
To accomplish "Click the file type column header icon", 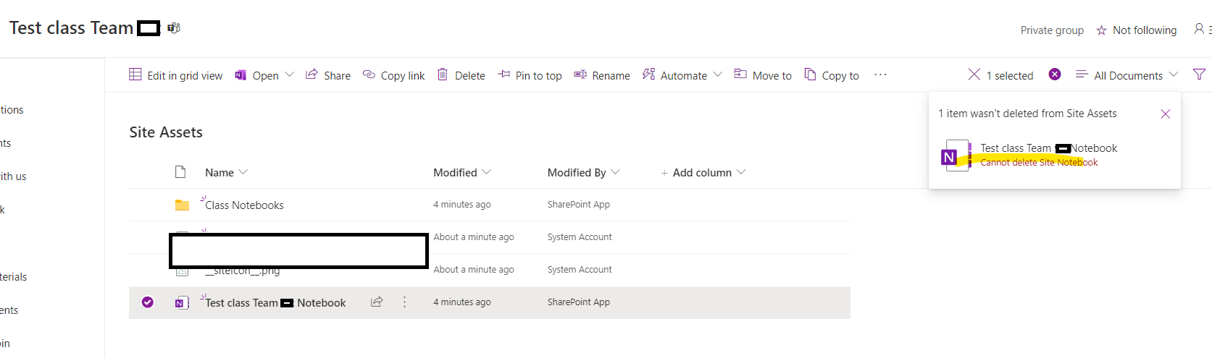I will pos(180,172).
